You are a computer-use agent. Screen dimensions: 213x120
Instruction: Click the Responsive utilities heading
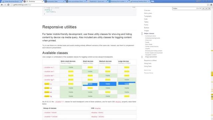coord(59,27)
